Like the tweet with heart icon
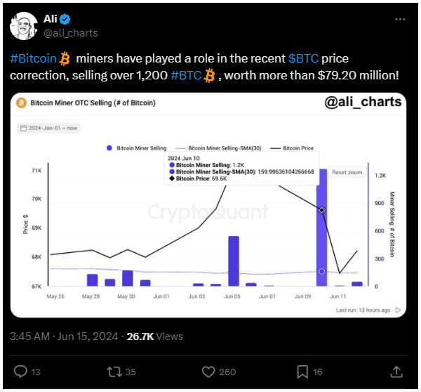 208,372
